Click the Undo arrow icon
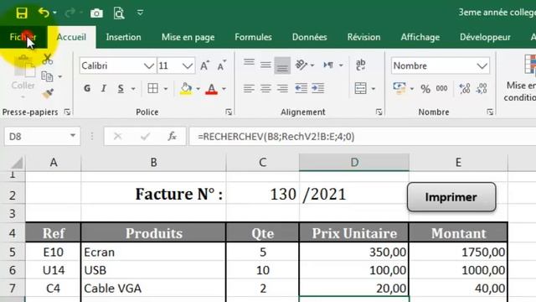 (44, 13)
